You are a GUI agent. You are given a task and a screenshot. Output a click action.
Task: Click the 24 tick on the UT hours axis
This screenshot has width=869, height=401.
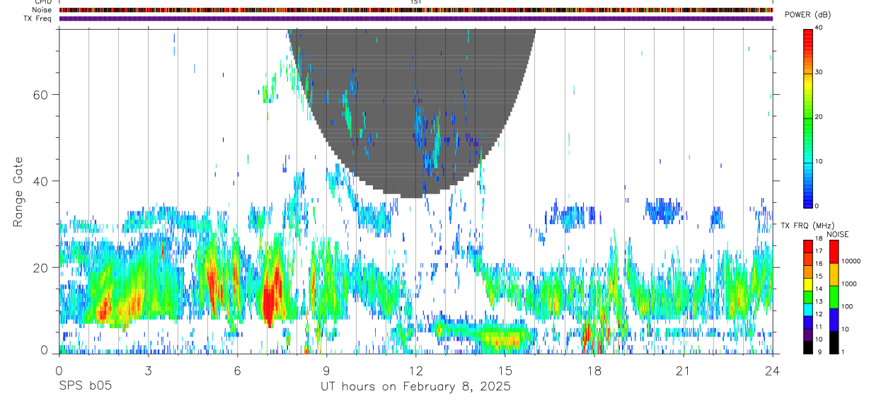pos(773,370)
